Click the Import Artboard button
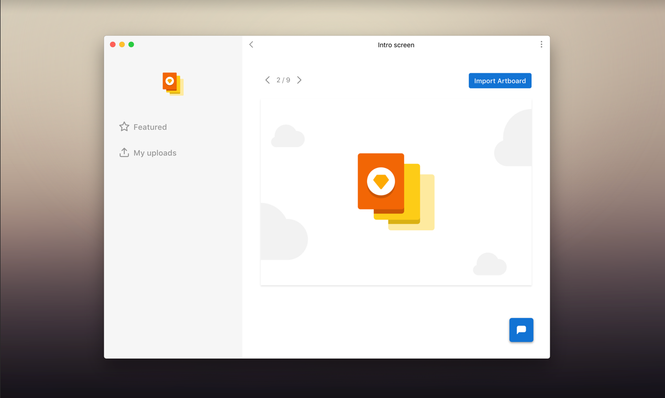The width and height of the screenshot is (665, 398). 500,81
